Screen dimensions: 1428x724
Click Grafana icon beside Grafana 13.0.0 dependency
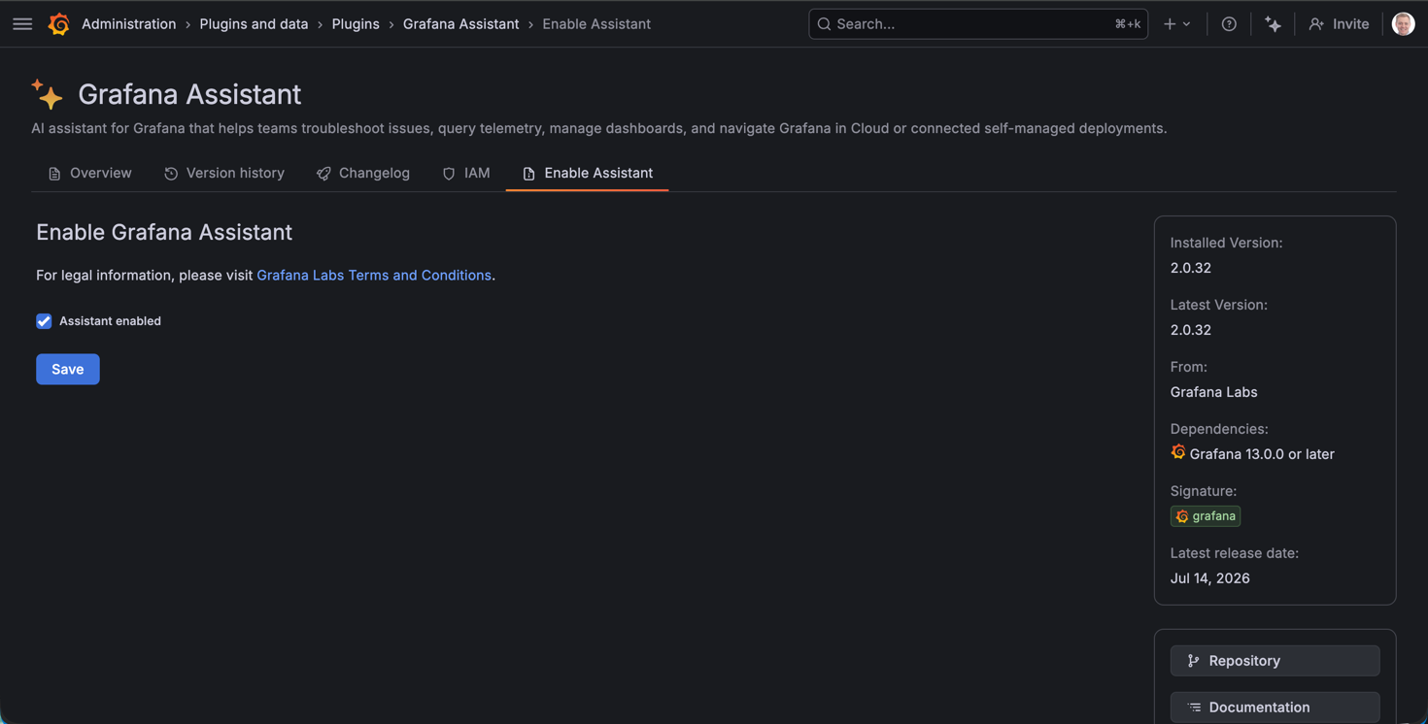coord(1178,452)
